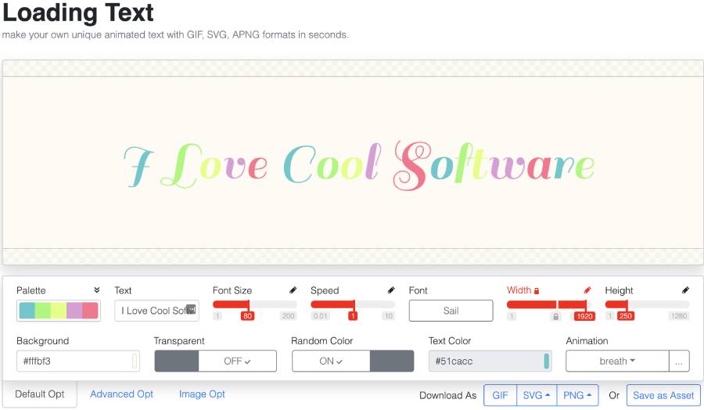Toggle the Transparent OFF switch
Screen dimensions: 704x410
pos(216,361)
